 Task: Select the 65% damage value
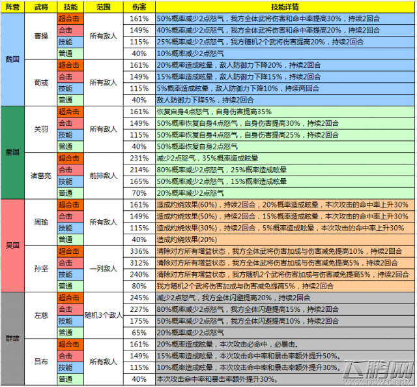click(139, 333)
